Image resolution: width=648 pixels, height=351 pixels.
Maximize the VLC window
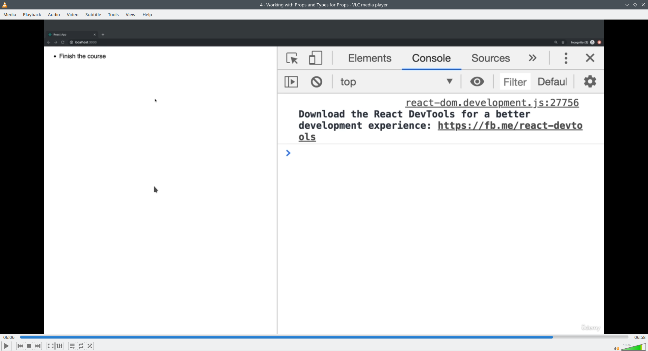[x=635, y=5]
